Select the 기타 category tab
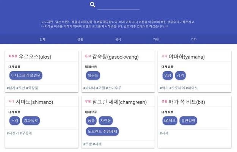The width and height of the screenshot is (237, 152). click(x=194, y=39)
